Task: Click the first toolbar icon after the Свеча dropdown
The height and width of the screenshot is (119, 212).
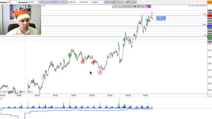Action: [x=106, y=2]
